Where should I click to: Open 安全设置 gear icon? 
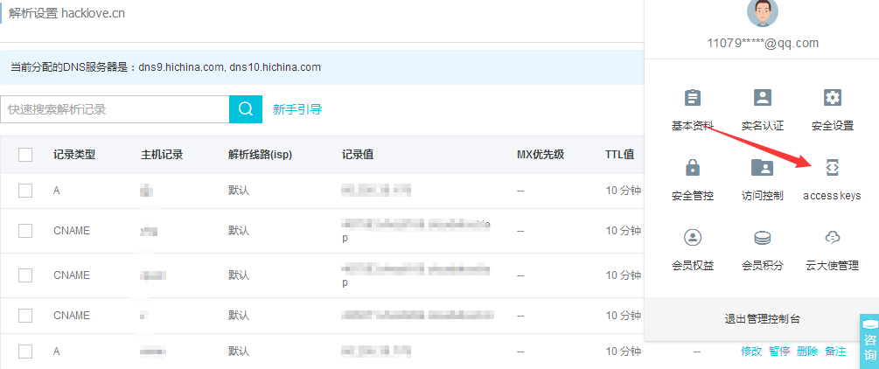pos(833,98)
